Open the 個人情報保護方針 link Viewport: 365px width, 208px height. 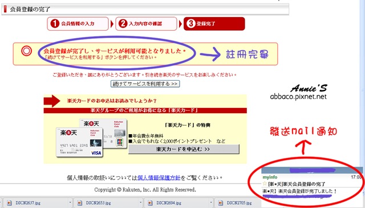(x=159, y=178)
